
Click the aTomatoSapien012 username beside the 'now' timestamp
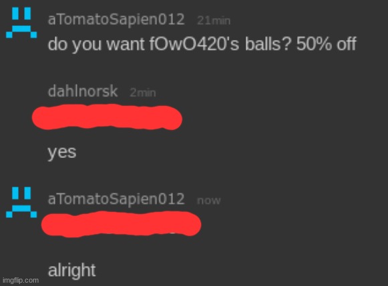click(x=116, y=199)
